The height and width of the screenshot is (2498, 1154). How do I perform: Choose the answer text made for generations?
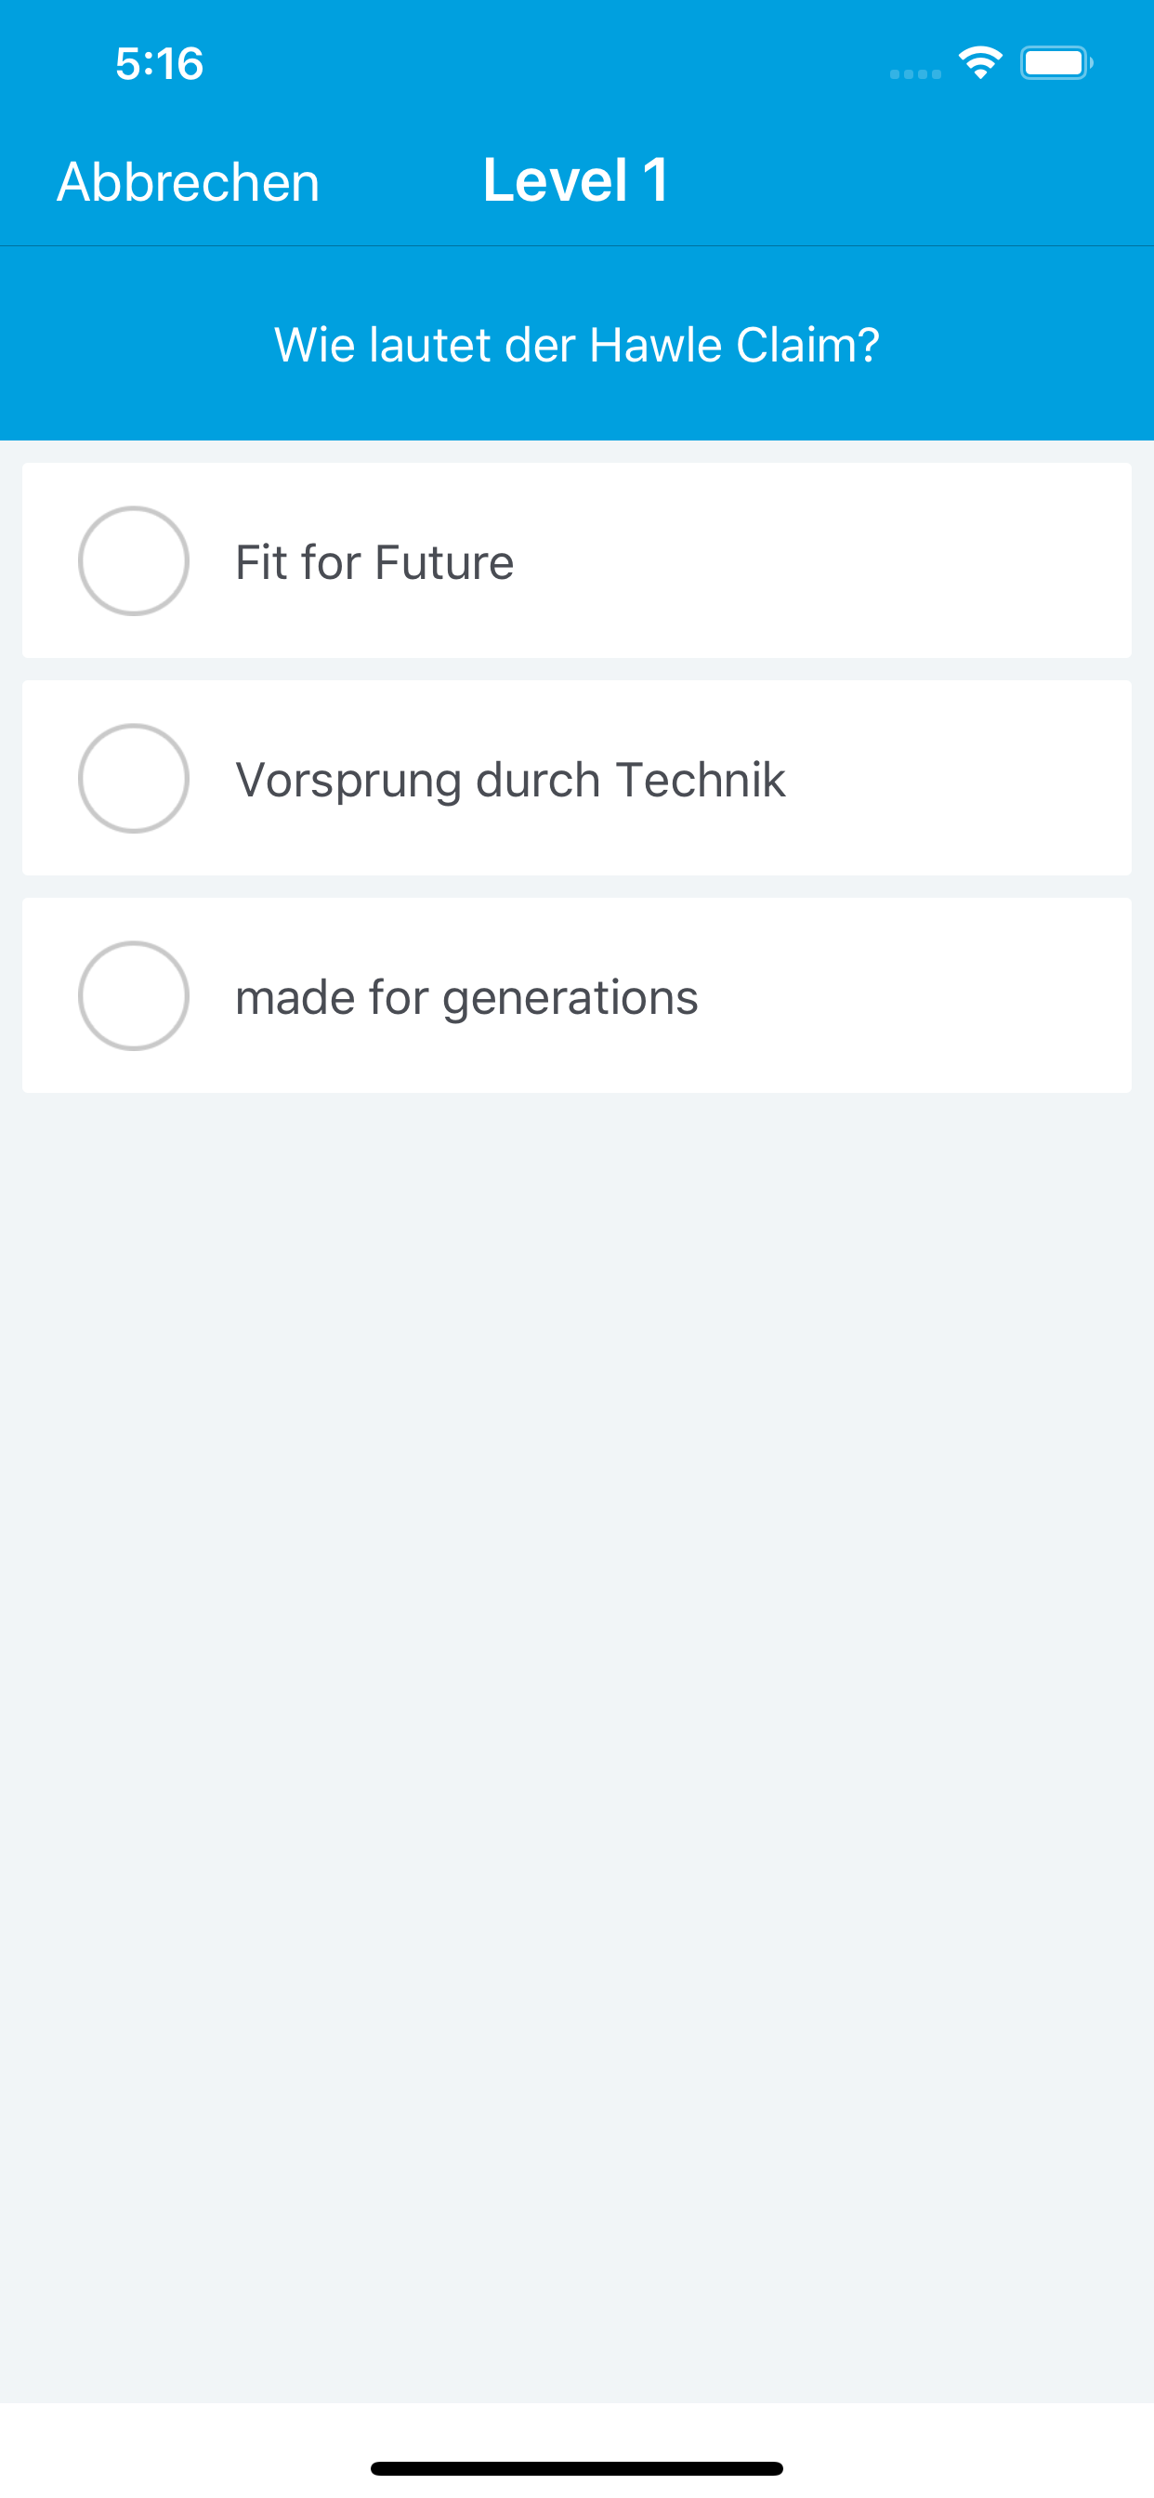[x=466, y=997]
